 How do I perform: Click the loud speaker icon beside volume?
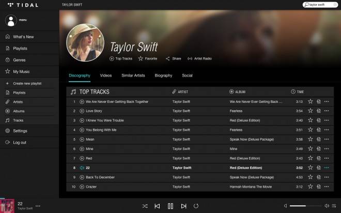327,206
